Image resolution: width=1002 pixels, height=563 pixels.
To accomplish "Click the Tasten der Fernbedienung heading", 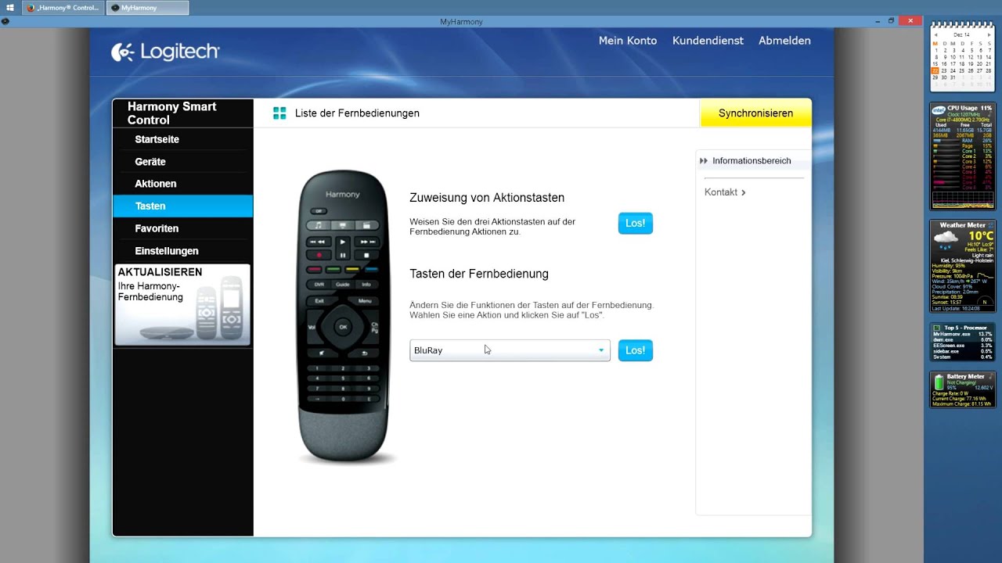I will point(479,274).
